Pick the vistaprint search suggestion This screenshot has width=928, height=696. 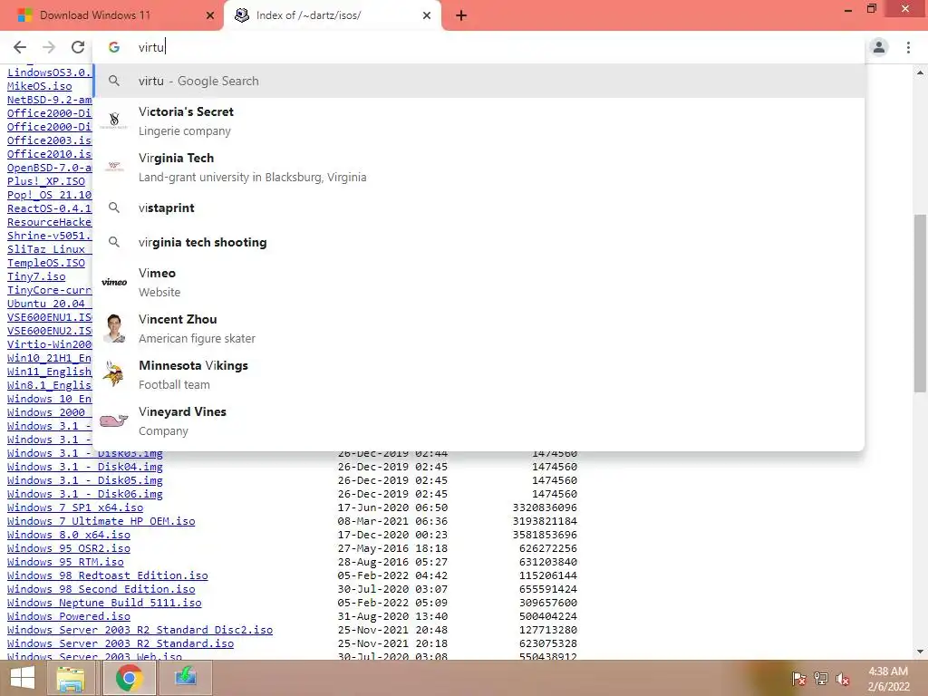tap(478, 208)
